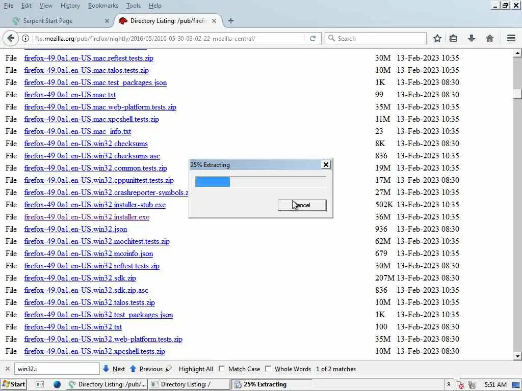This screenshot has width=522, height=391.
Task: Show bookmarks list icon in toolbar
Action: [x=453, y=38]
